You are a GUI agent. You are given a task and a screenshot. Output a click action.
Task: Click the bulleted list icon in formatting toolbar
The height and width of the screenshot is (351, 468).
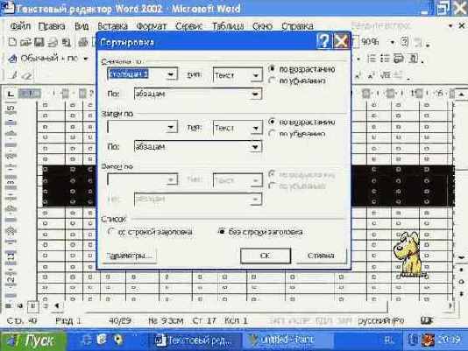pos(385,59)
